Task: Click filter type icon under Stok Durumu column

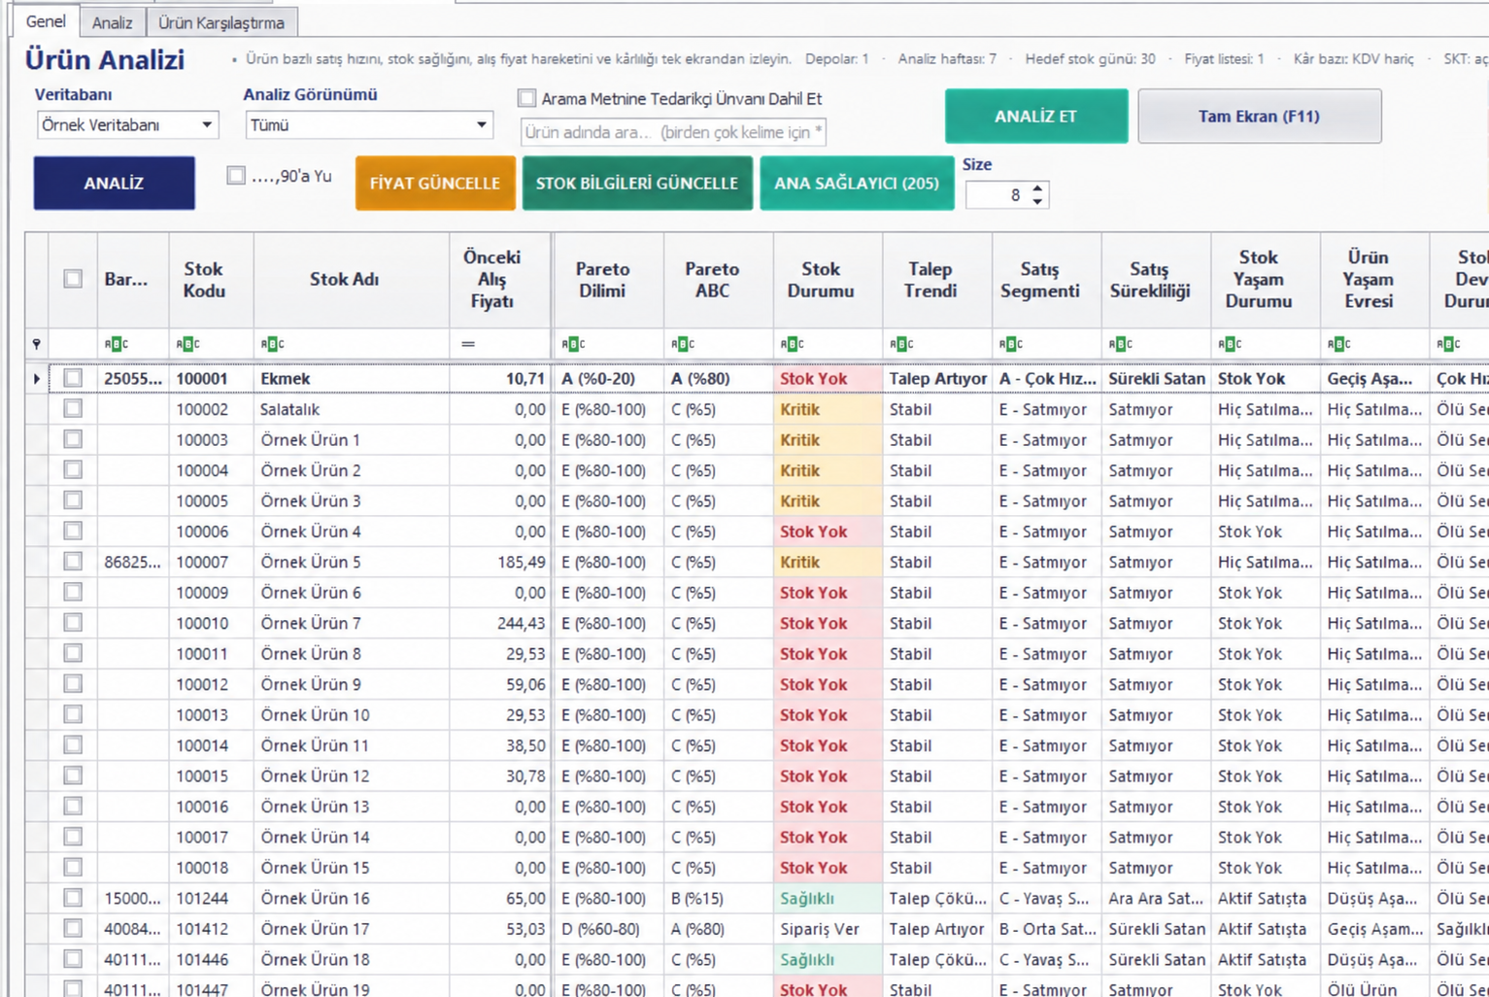Action: [793, 344]
